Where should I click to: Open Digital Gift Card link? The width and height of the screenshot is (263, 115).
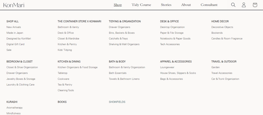(x=15, y=44)
